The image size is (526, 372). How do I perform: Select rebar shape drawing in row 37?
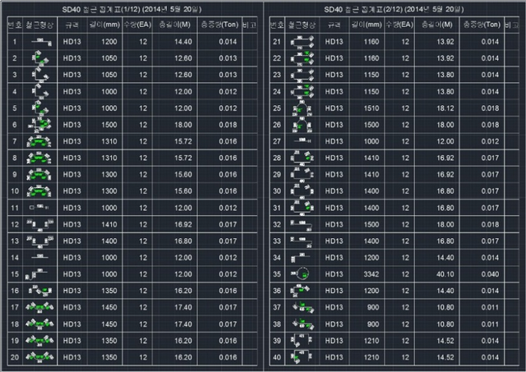tap(303, 307)
